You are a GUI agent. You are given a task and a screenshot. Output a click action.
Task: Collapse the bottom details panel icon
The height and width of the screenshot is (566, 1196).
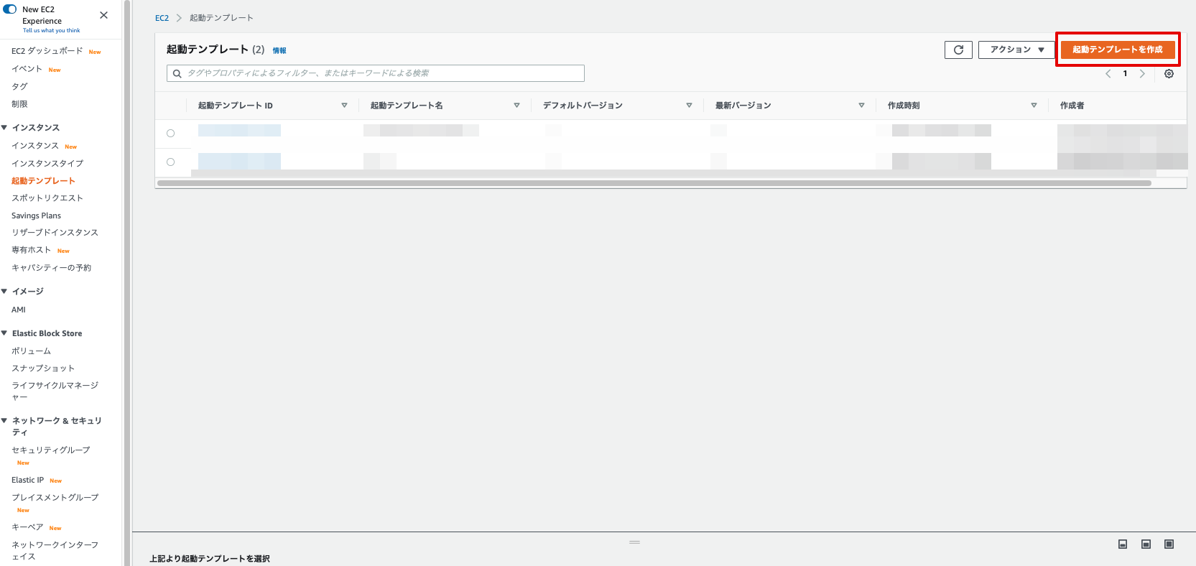pos(1123,544)
